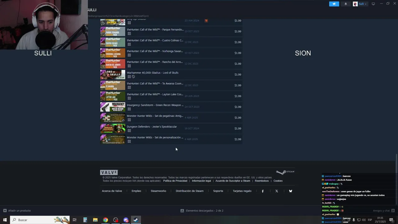The height and width of the screenshot is (224, 398).
Task: Click Añadir un producto button
Action: coord(17,211)
